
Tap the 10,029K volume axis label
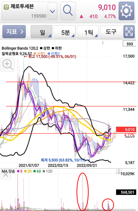click(128, 174)
